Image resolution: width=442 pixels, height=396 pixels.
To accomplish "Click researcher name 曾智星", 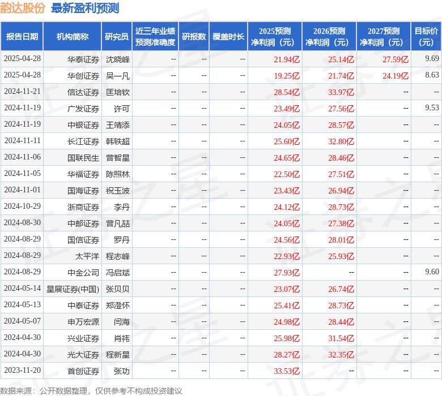I will (x=118, y=158).
